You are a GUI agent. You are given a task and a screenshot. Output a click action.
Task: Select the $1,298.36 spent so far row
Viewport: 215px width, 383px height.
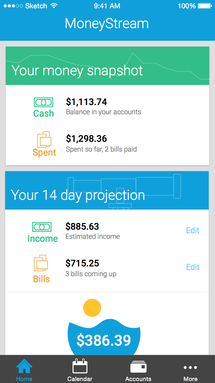click(x=101, y=144)
